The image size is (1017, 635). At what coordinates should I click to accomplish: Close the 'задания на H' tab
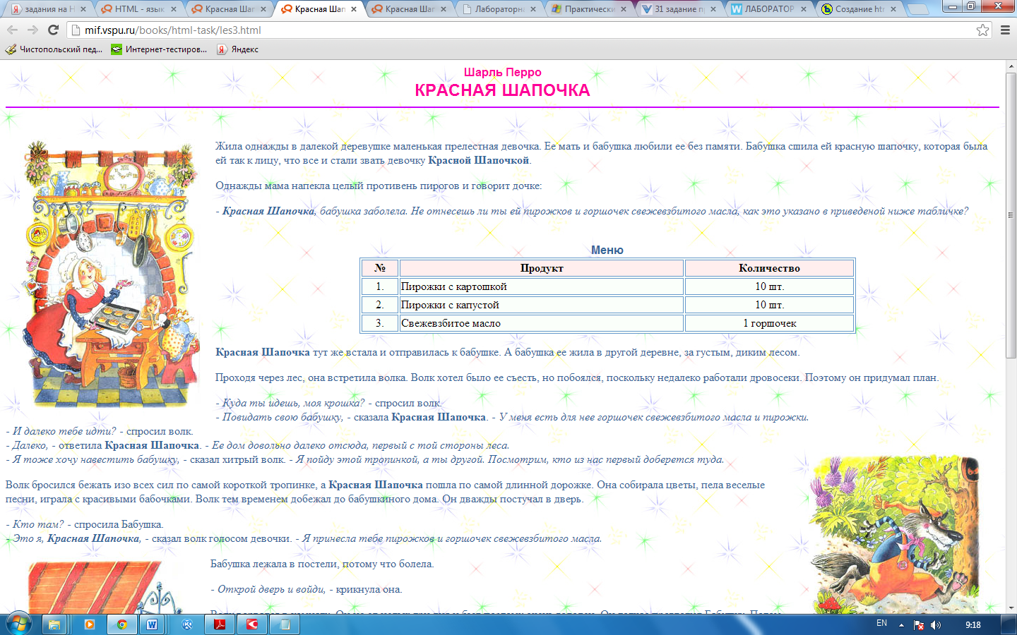[x=83, y=9]
